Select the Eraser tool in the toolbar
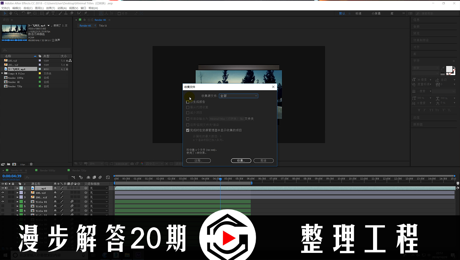This screenshot has height=260, width=460. tap(71, 13)
